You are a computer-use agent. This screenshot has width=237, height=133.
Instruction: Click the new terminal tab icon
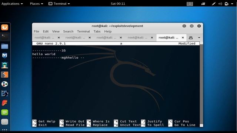tap(191, 38)
